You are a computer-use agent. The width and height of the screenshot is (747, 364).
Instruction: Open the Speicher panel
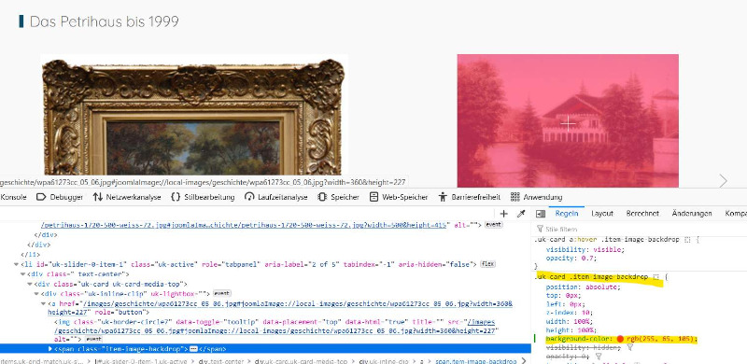point(338,197)
